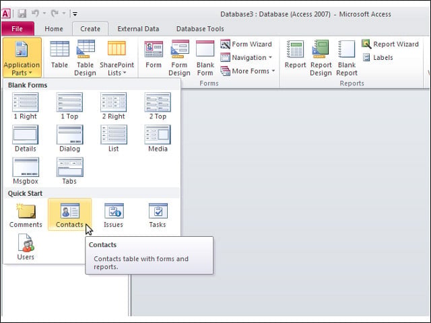
Task: Launch the Form Wizard
Action: coord(246,44)
